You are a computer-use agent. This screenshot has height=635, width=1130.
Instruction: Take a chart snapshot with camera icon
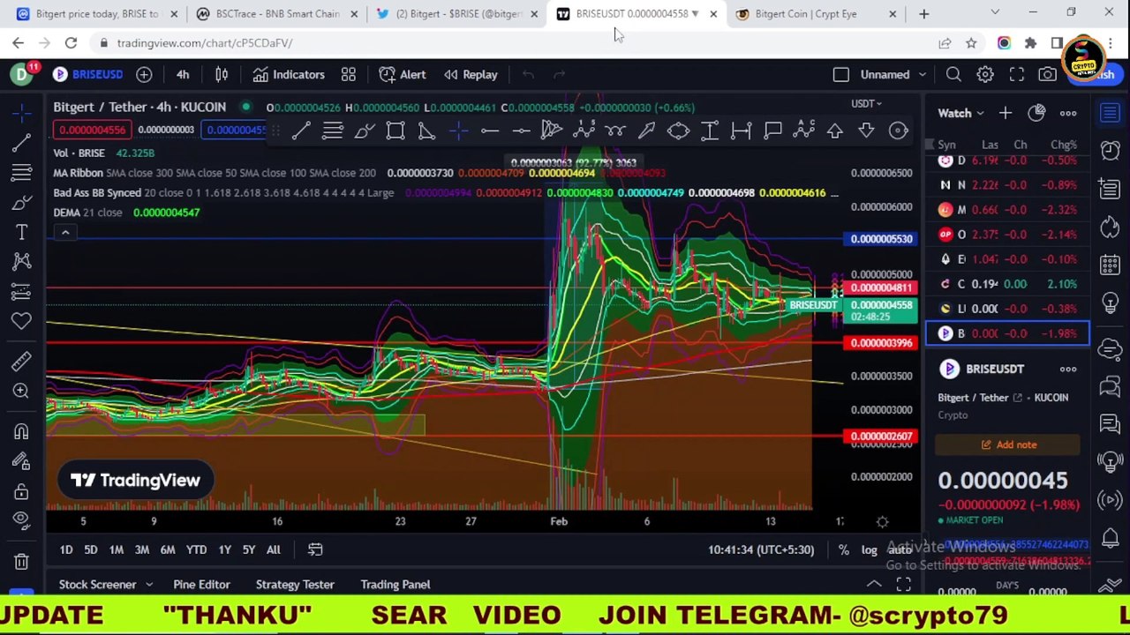[1047, 75]
